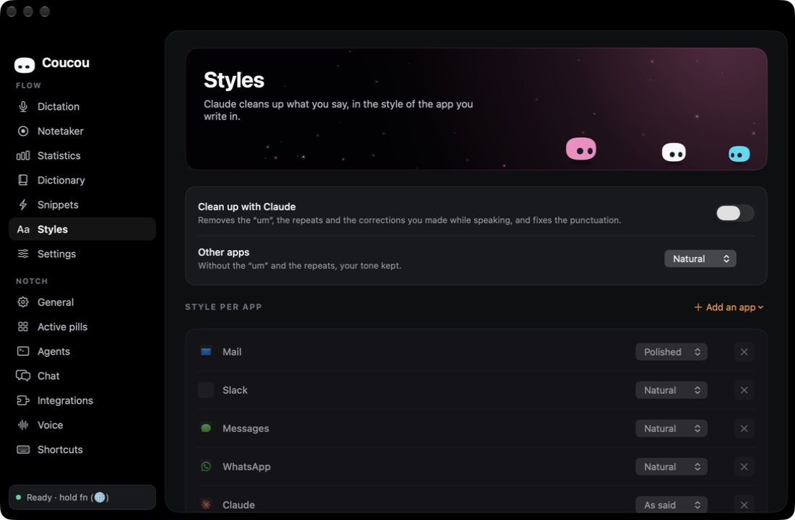Image resolution: width=795 pixels, height=520 pixels.
Task: Remove the Slack app style row
Action: coord(744,390)
